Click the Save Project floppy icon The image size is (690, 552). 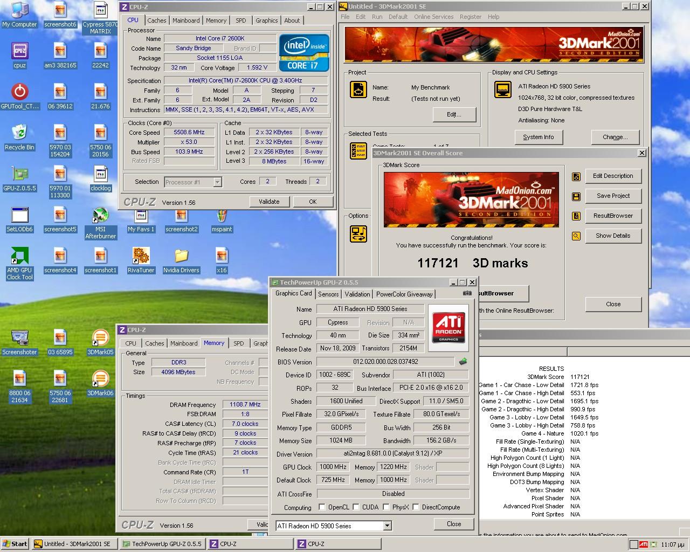click(576, 196)
